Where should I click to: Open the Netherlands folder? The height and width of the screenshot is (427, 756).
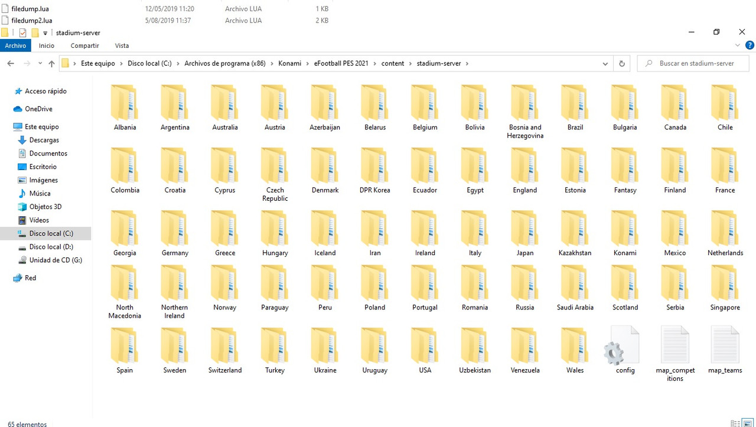pyautogui.click(x=725, y=233)
